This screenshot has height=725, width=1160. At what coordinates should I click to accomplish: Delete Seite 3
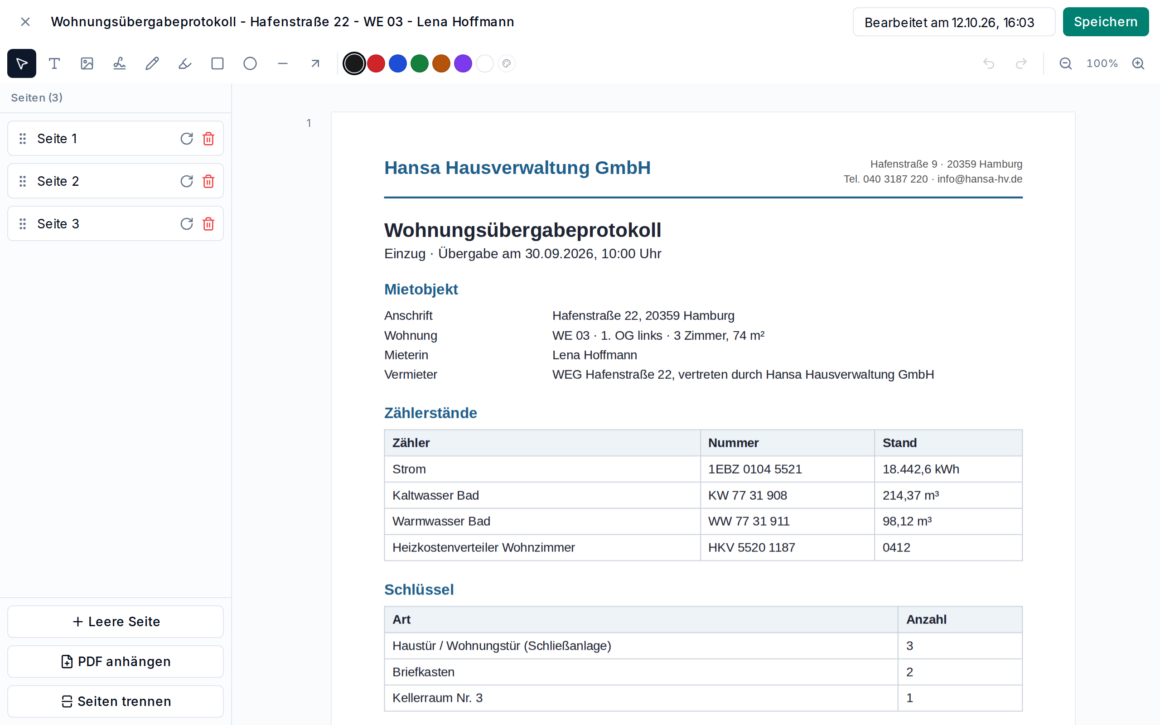click(x=208, y=224)
